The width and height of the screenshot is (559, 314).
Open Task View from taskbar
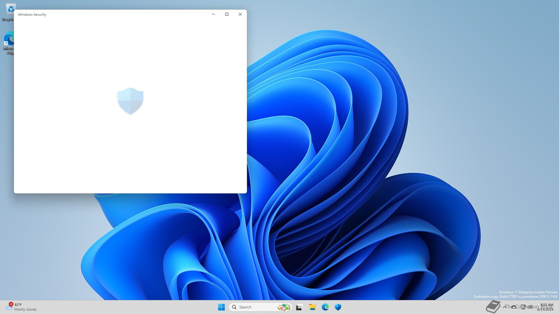pyautogui.click(x=299, y=307)
